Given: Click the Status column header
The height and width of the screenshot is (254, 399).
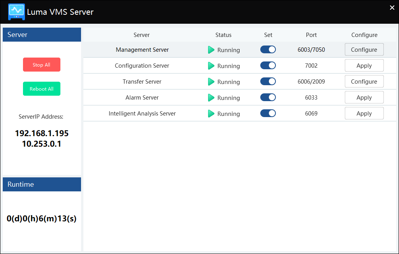Looking at the screenshot, I should point(223,35).
